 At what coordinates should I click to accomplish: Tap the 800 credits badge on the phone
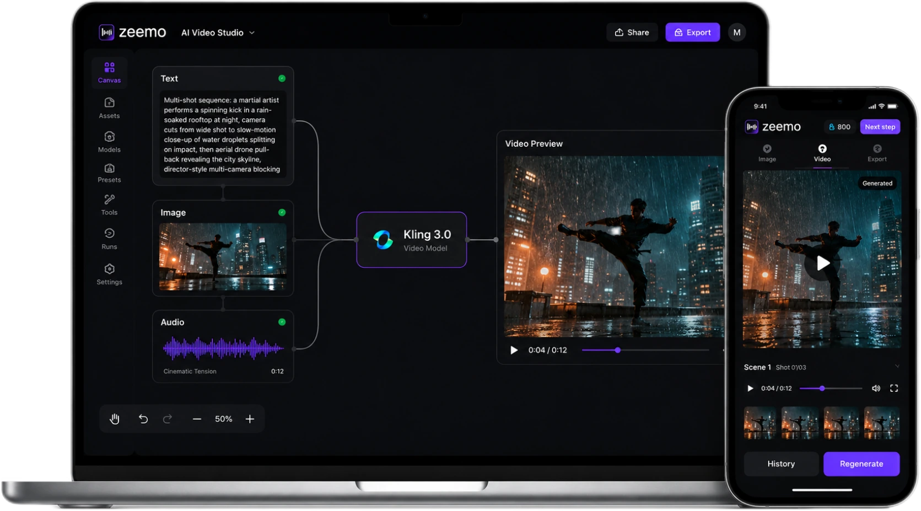(x=839, y=127)
